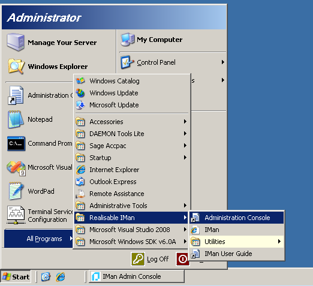
Task: Click Accessories folder icon
Action: 80,122
